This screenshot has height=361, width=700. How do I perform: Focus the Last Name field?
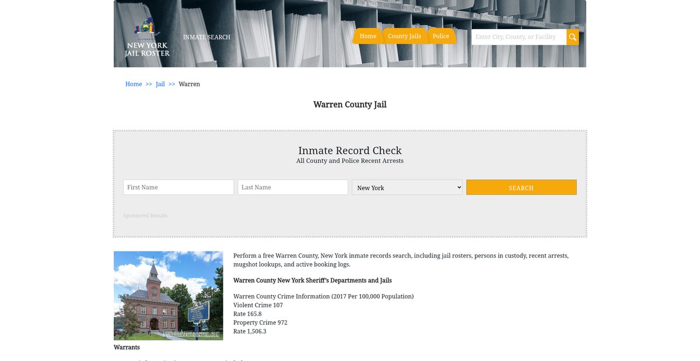(x=293, y=187)
